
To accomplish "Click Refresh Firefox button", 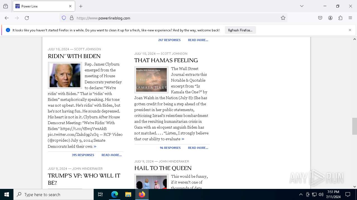I will point(240,30).
